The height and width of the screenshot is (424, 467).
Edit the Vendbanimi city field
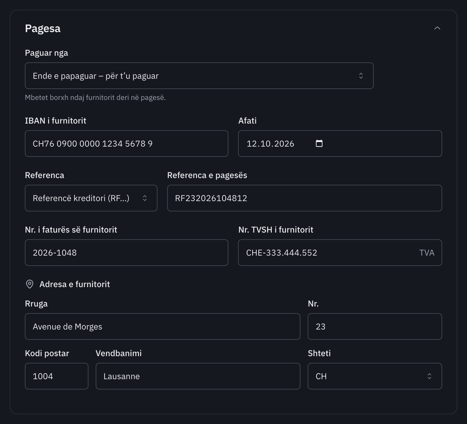pos(198,376)
